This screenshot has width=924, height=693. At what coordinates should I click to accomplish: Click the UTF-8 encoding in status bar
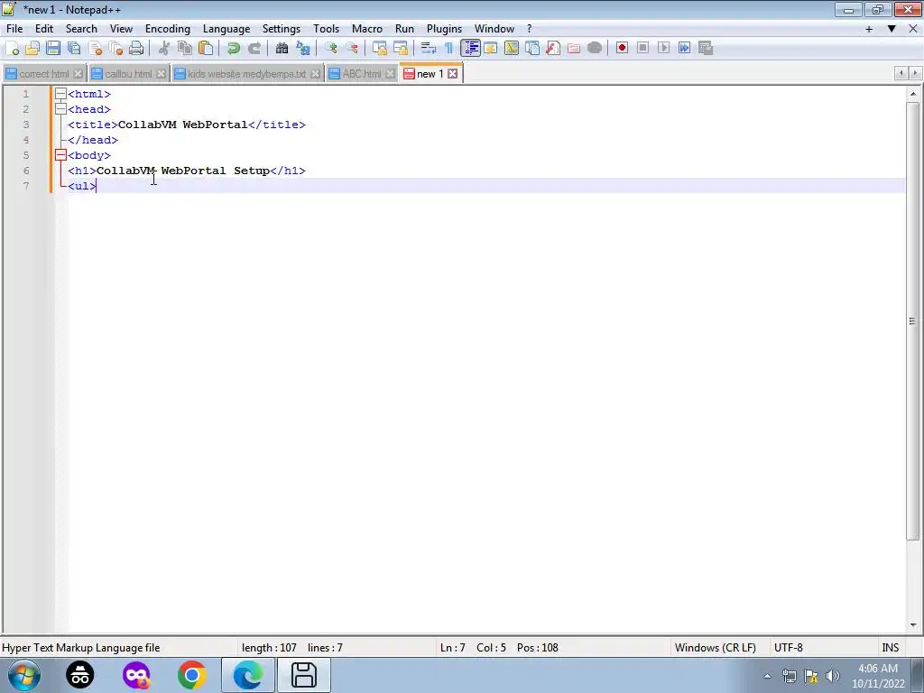(788, 648)
